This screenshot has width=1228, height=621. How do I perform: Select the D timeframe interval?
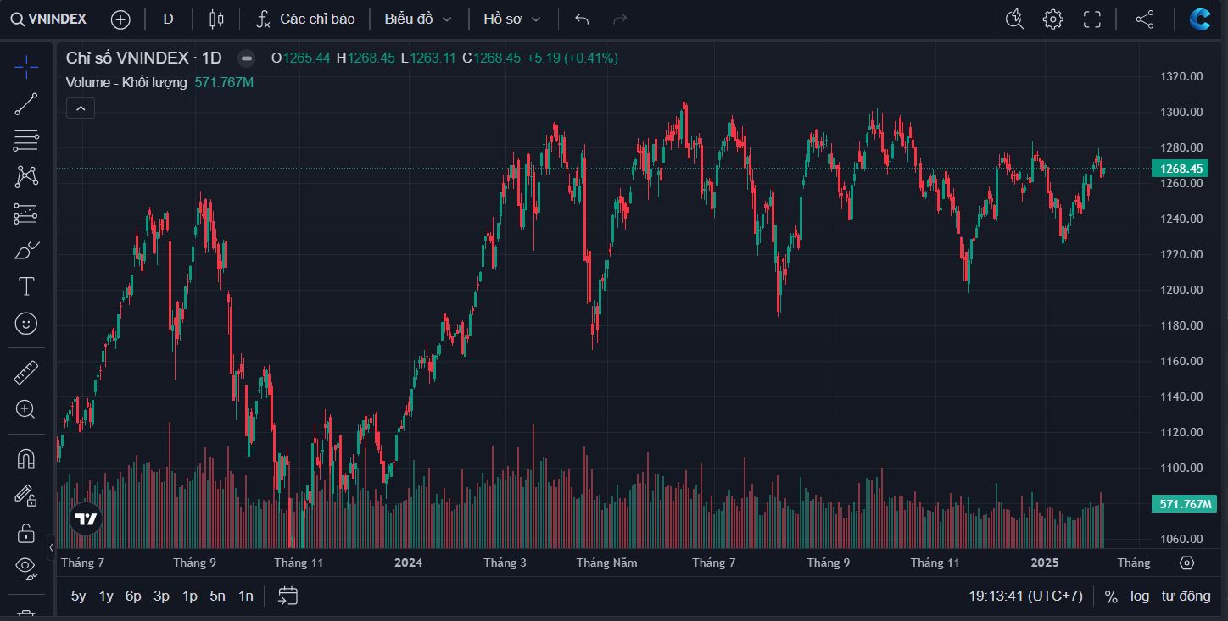[168, 19]
